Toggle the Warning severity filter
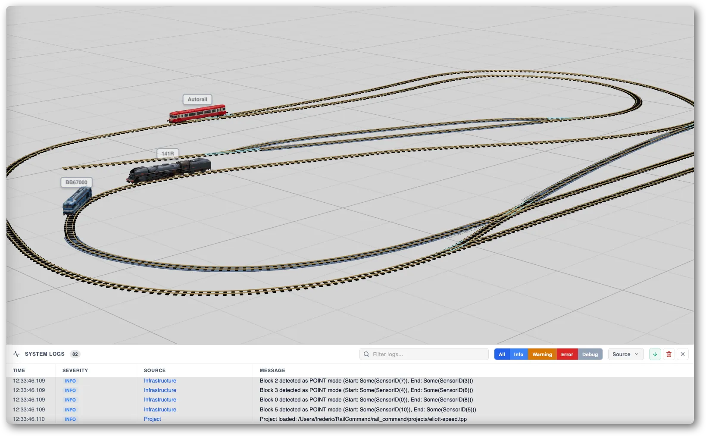Screen dimensions: 706x436 (x=542, y=354)
